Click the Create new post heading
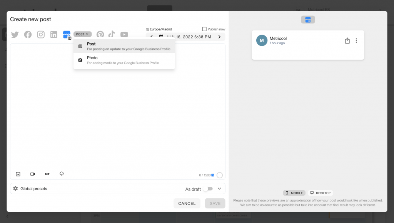This screenshot has height=223, width=394. (x=30, y=19)
